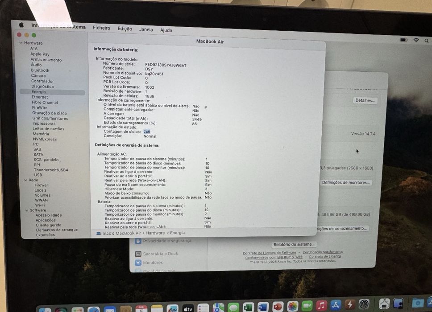Click the Secretária e Dock sidebar icon
432x312 pixels.
(x=138, y=254)
